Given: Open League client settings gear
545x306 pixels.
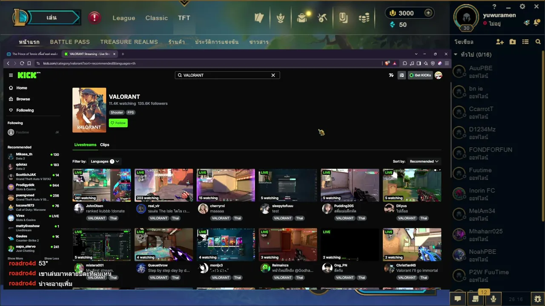Looking at the screenshot, I should pos(523,6).
